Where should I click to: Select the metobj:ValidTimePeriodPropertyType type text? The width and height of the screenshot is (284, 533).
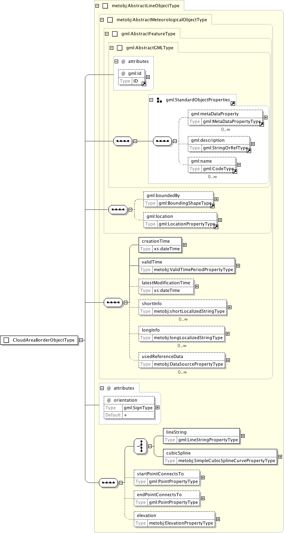(x=193, y=270)
